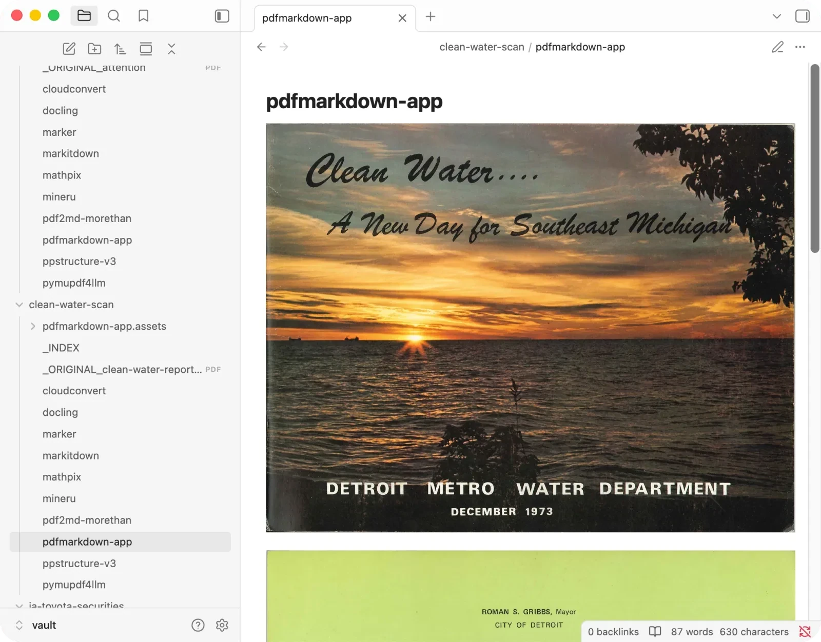Open the search magnifier icon
This screenshot has width=821, height=642.
(114, 16)
